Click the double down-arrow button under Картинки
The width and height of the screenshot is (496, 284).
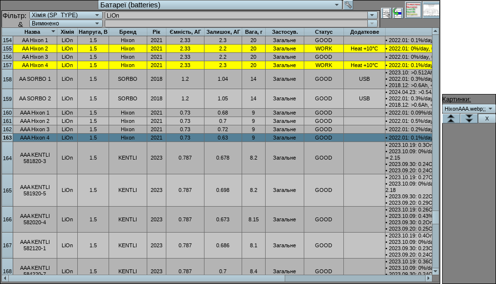pos(469,118)
